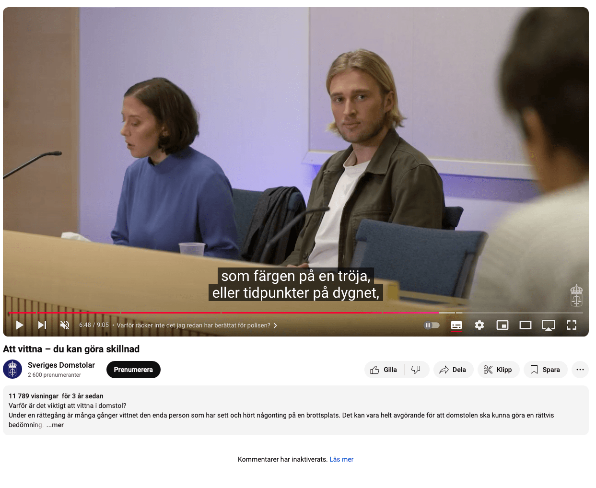This screenshot has width=596, height=488.
Task: Open the Läs mer link
Action: tap(341, 459)
